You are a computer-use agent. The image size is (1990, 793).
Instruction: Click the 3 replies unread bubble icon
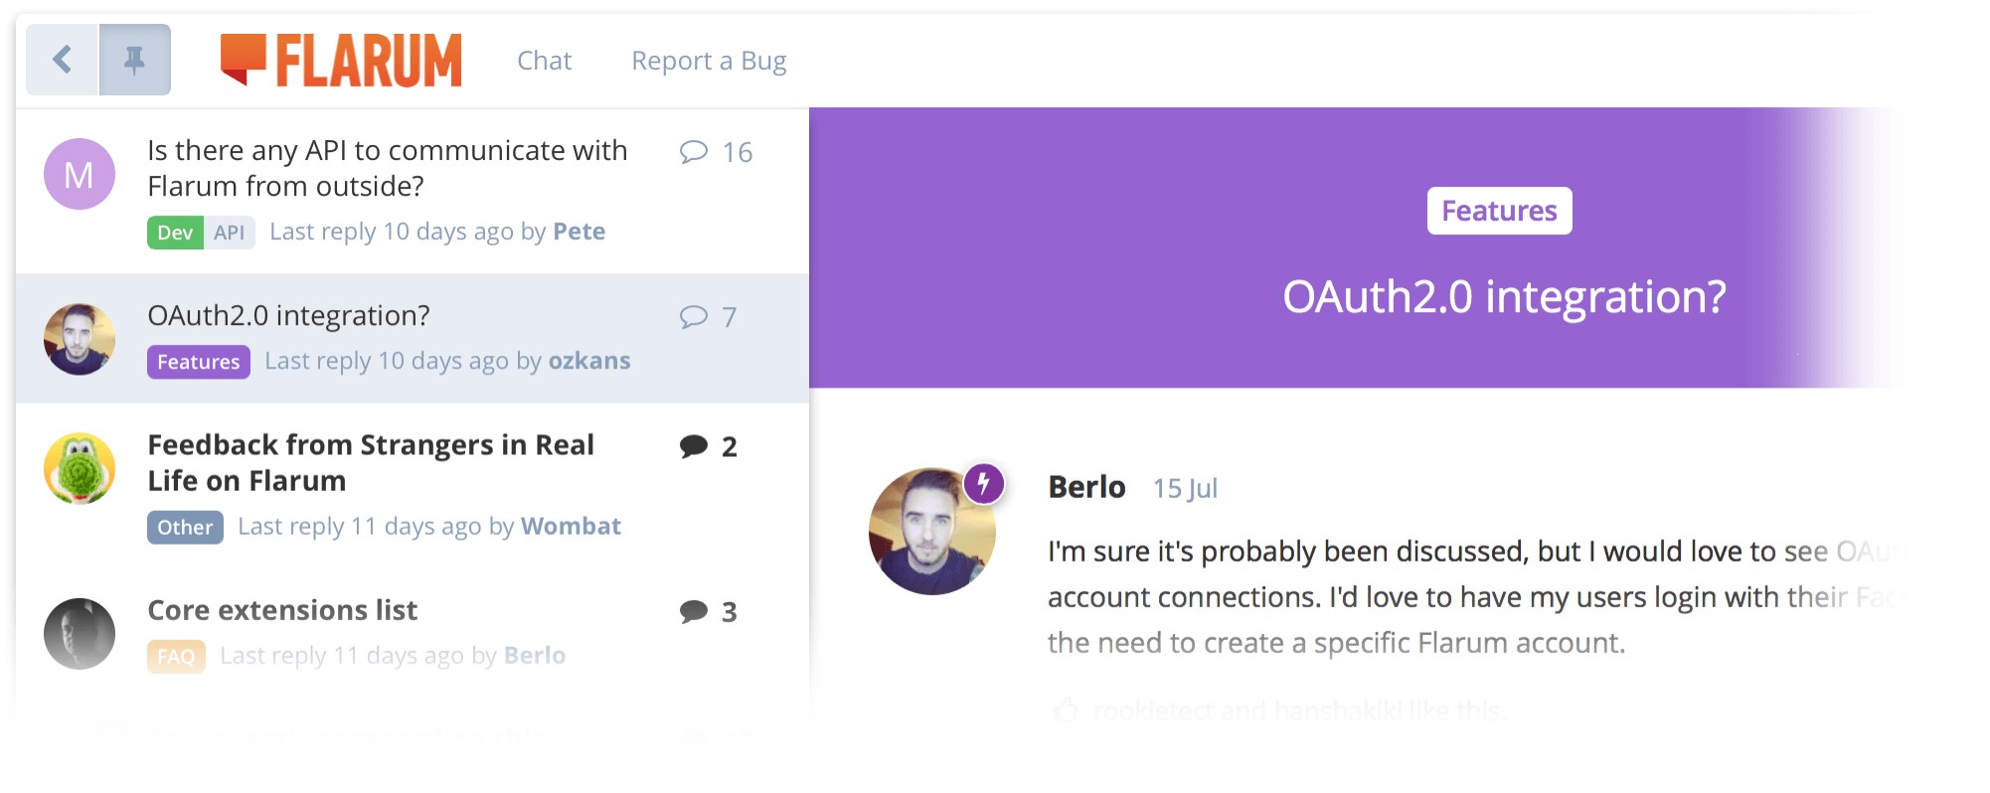[x=694, y=611]
